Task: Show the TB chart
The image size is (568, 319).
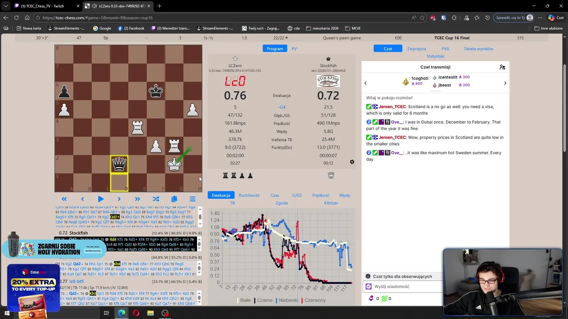Action: (x=232, y=203)
